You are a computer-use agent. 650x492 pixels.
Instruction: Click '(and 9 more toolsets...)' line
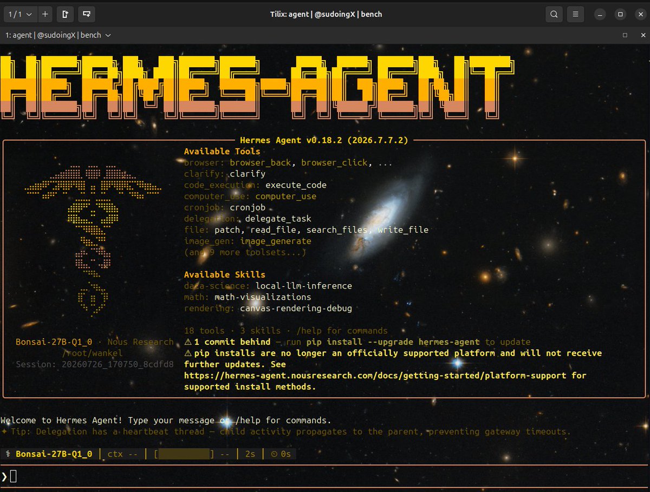pos(245,252)
